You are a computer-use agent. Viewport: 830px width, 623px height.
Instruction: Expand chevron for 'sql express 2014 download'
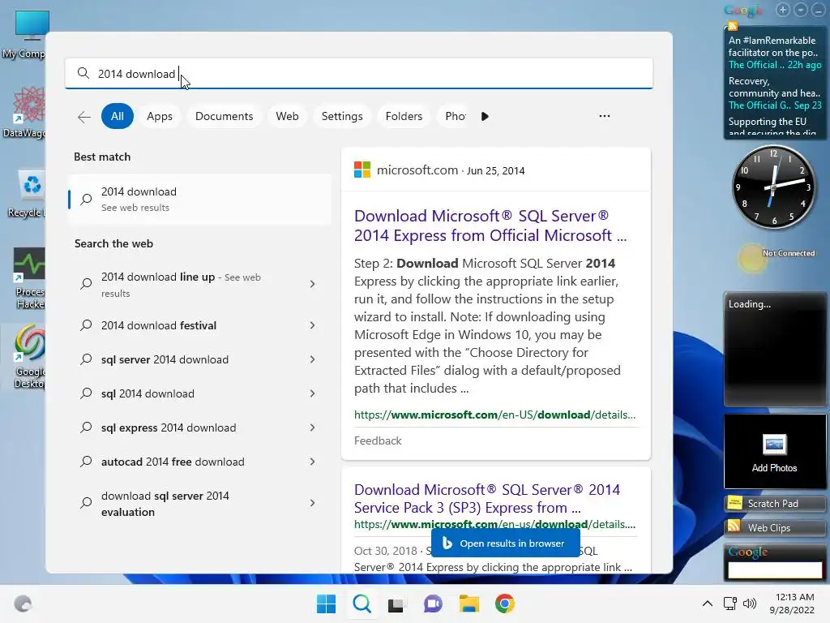click(x=312, y=428)
